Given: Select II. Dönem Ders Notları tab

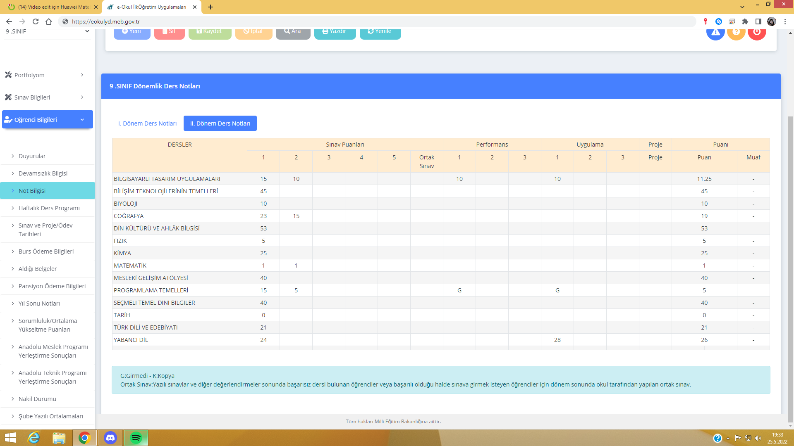Looking at the screenshot, I should 220,123.
